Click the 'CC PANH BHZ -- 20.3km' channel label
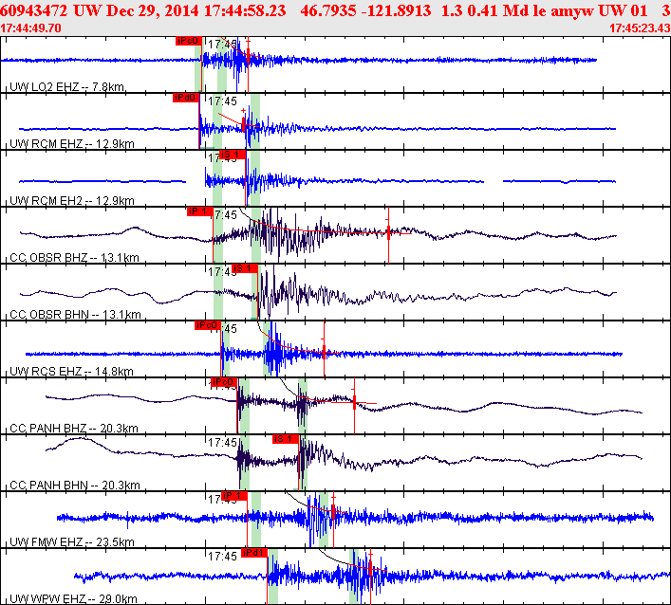 click(x=74, y=429)
